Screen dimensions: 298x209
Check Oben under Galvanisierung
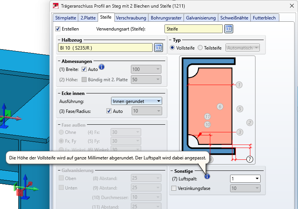click(61, 178)
